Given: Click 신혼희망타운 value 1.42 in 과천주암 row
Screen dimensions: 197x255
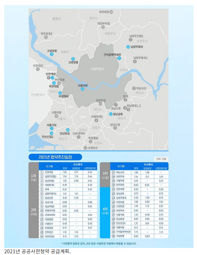Looking at the screenshot, I should tap(161, 177).
